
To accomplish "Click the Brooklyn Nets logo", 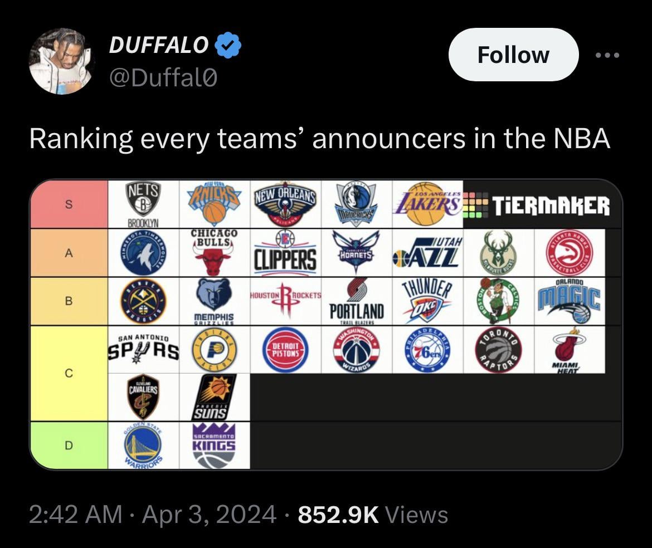I will (143, 203).
